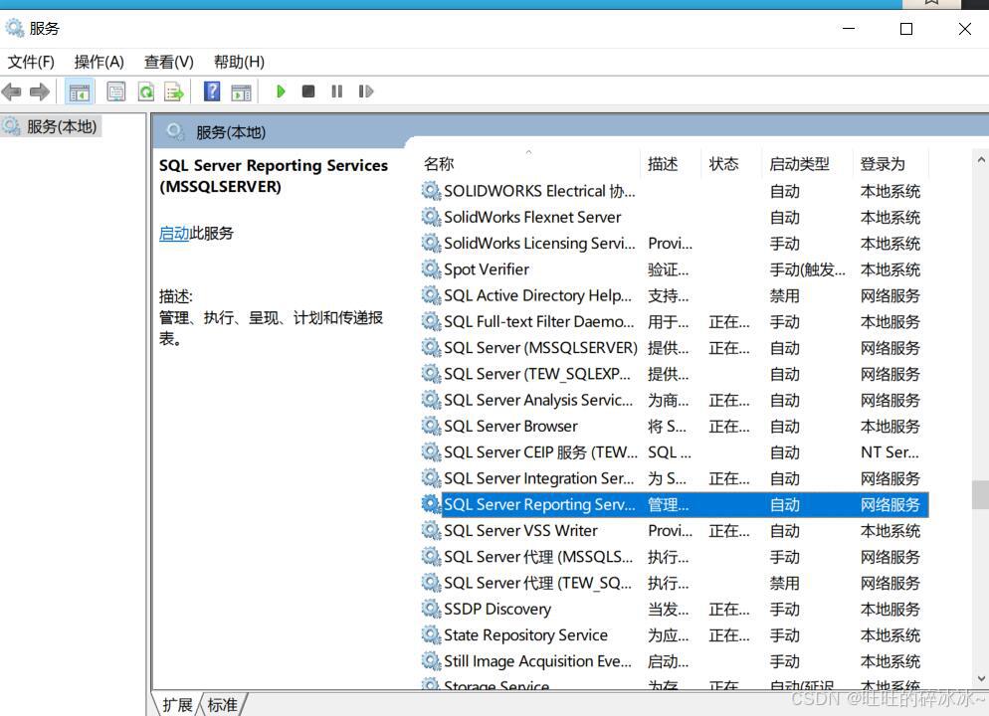Click 正在... status of SQL Server Browser
This screenshot has height=716, width=989.
click(728, 427)
